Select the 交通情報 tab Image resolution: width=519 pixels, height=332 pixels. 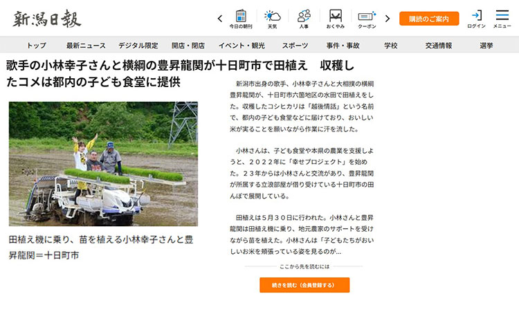439,46
